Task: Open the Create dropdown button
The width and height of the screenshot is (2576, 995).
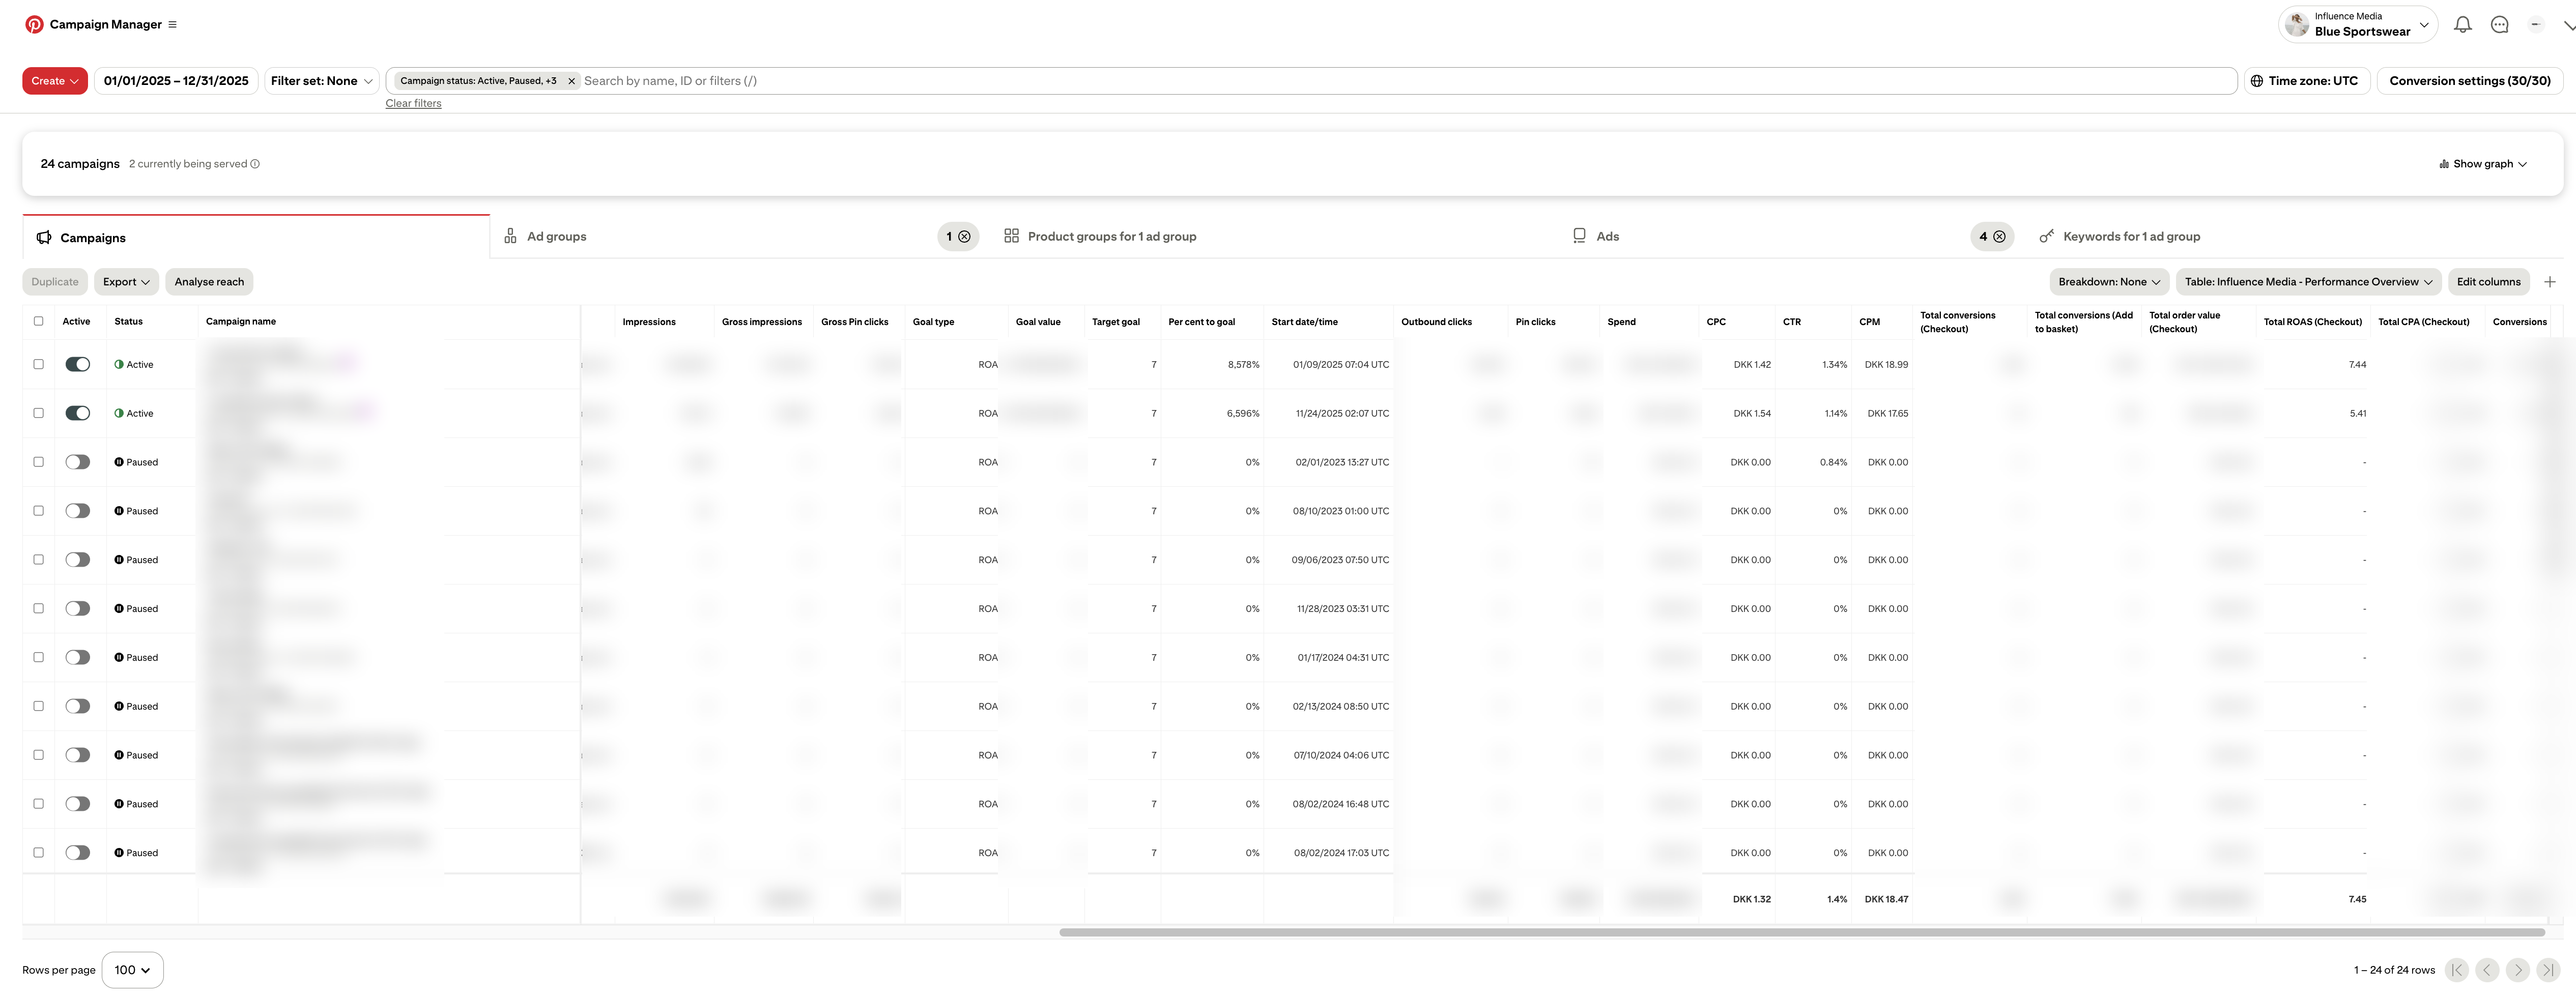Action: (55, 81)
